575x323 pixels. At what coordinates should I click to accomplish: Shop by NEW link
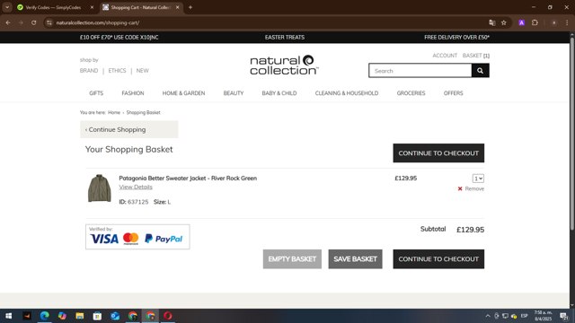(143, 70)
